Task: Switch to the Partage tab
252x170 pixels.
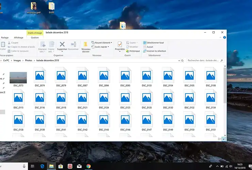Action: click(5, 37)
